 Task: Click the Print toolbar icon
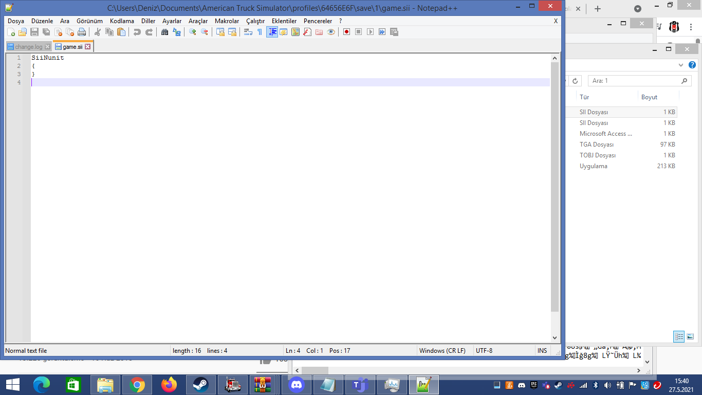pyautogui.click(x=82, y=32)
